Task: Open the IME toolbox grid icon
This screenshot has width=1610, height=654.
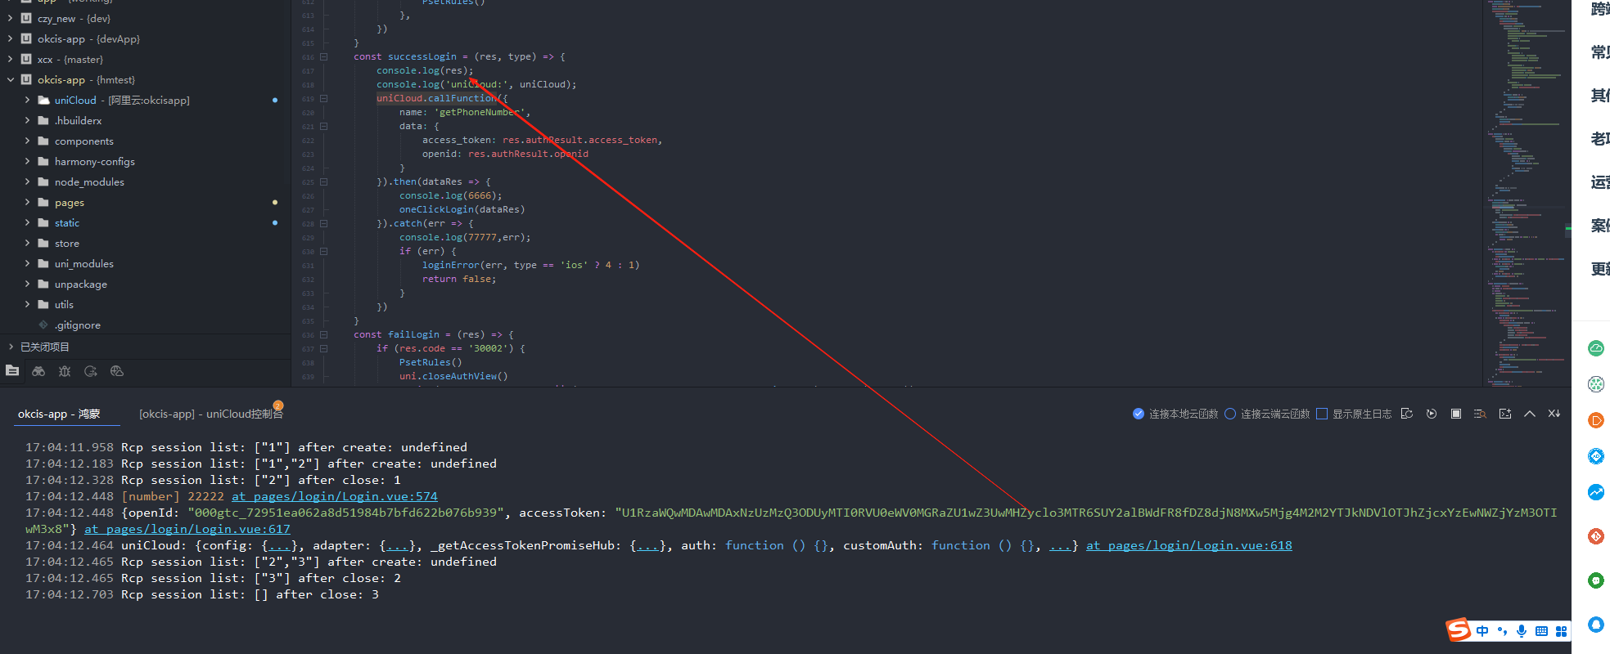Action: (1561, 631)
